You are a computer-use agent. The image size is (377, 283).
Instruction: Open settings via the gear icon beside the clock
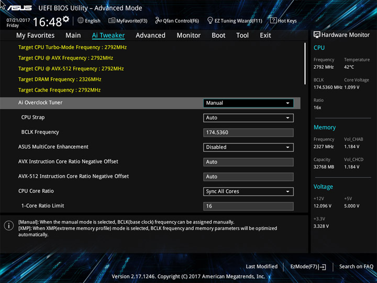pos(66,19)
